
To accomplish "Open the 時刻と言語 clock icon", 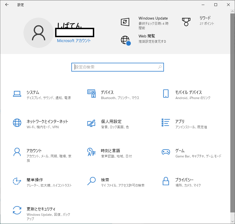I will [x=91, y=152].
